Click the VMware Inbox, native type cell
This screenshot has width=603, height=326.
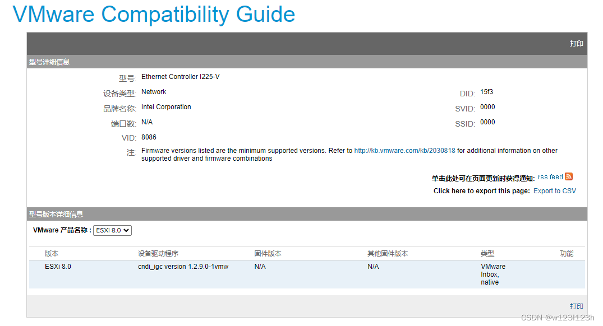[493, 274]
